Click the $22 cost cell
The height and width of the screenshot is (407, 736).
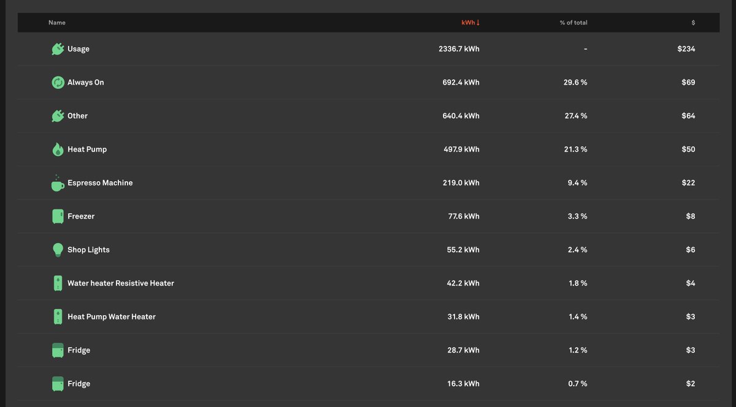(688, 182)
